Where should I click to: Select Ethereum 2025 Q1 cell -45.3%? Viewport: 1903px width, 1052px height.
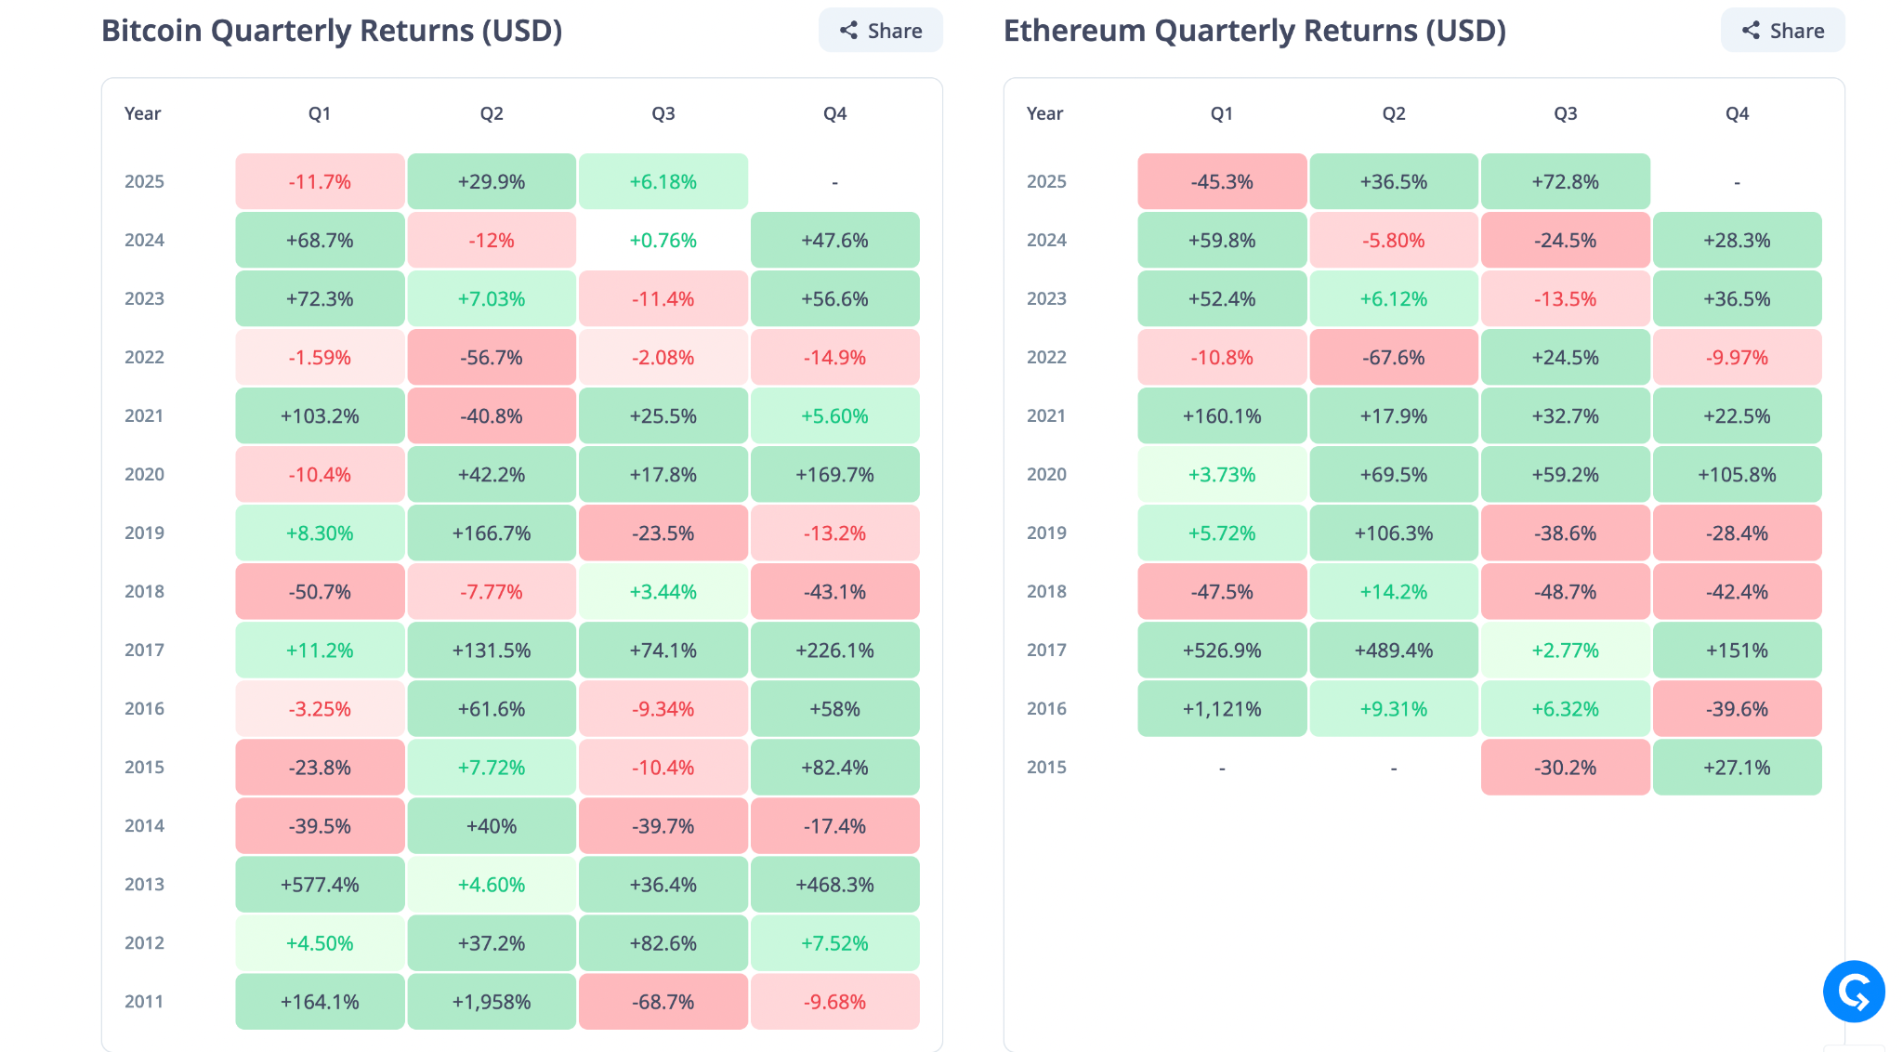pyautogui.click(x=1222, y=181)
